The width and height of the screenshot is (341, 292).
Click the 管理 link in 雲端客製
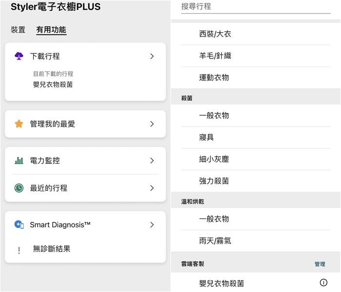(320, 264)
